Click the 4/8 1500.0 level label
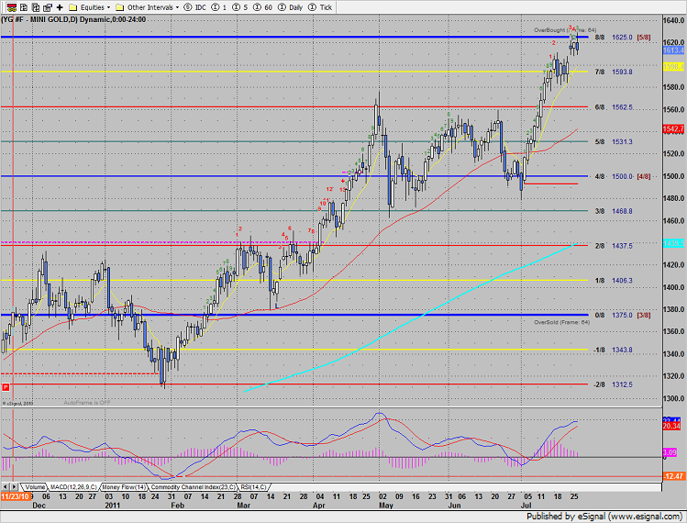 [x=614, y=176]
